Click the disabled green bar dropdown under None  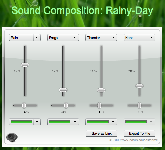139,122
